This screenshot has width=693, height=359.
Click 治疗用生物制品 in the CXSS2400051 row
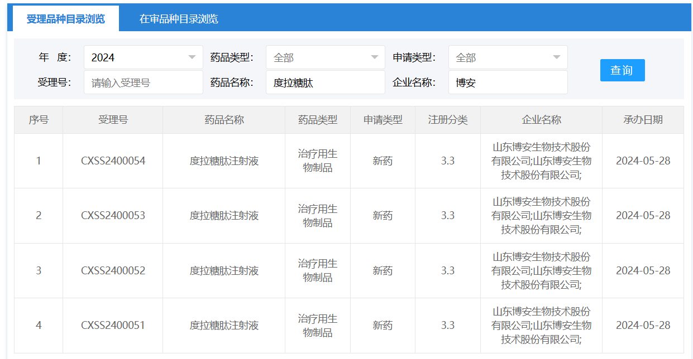tap(318, 326)
